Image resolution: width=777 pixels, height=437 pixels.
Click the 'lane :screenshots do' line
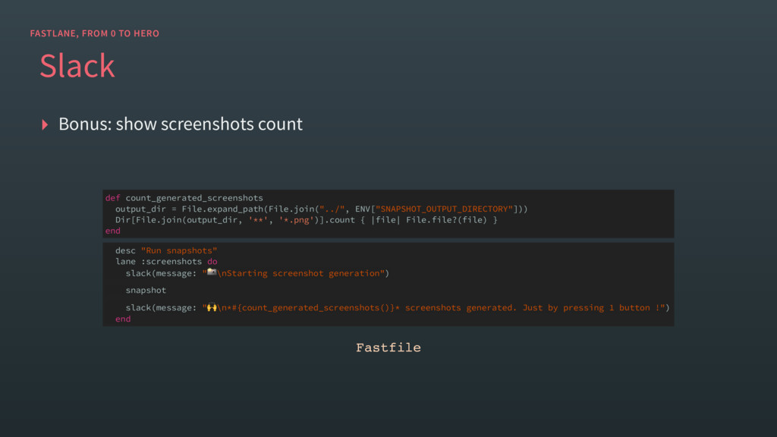coord(166,262)
